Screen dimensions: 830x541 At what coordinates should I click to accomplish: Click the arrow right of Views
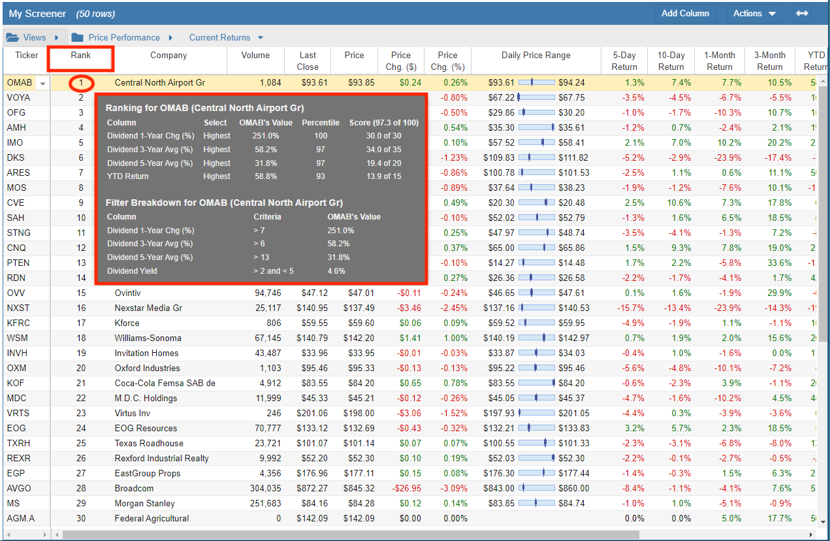tap(57, 37)
